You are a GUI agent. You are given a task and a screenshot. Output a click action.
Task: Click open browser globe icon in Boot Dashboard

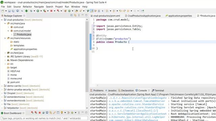click(44, 113)
